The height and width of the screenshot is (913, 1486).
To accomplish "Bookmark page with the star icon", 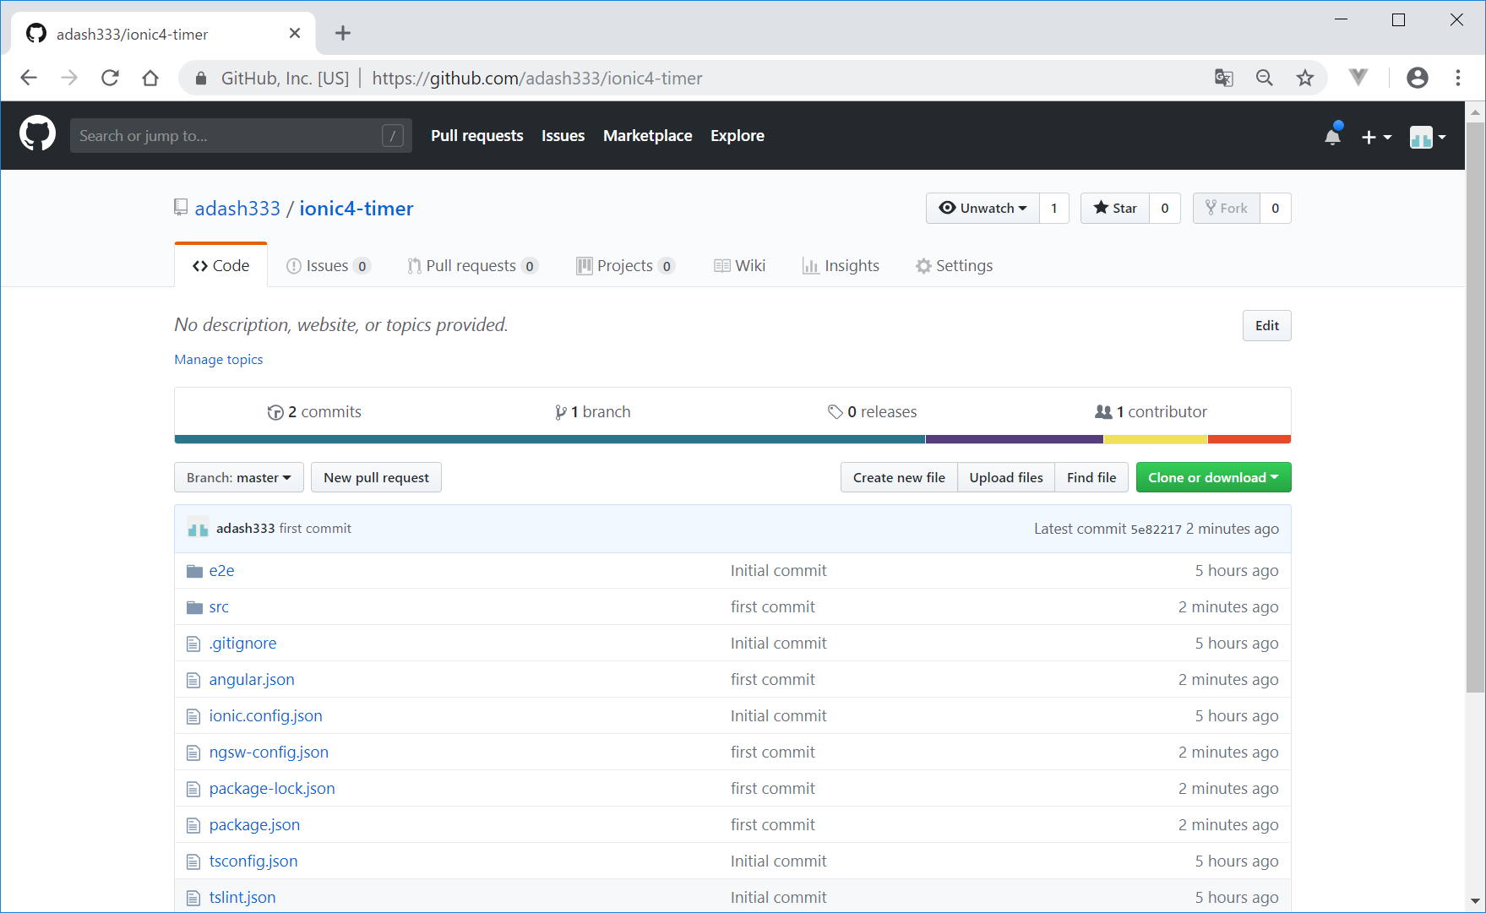I will point(1305,79).
